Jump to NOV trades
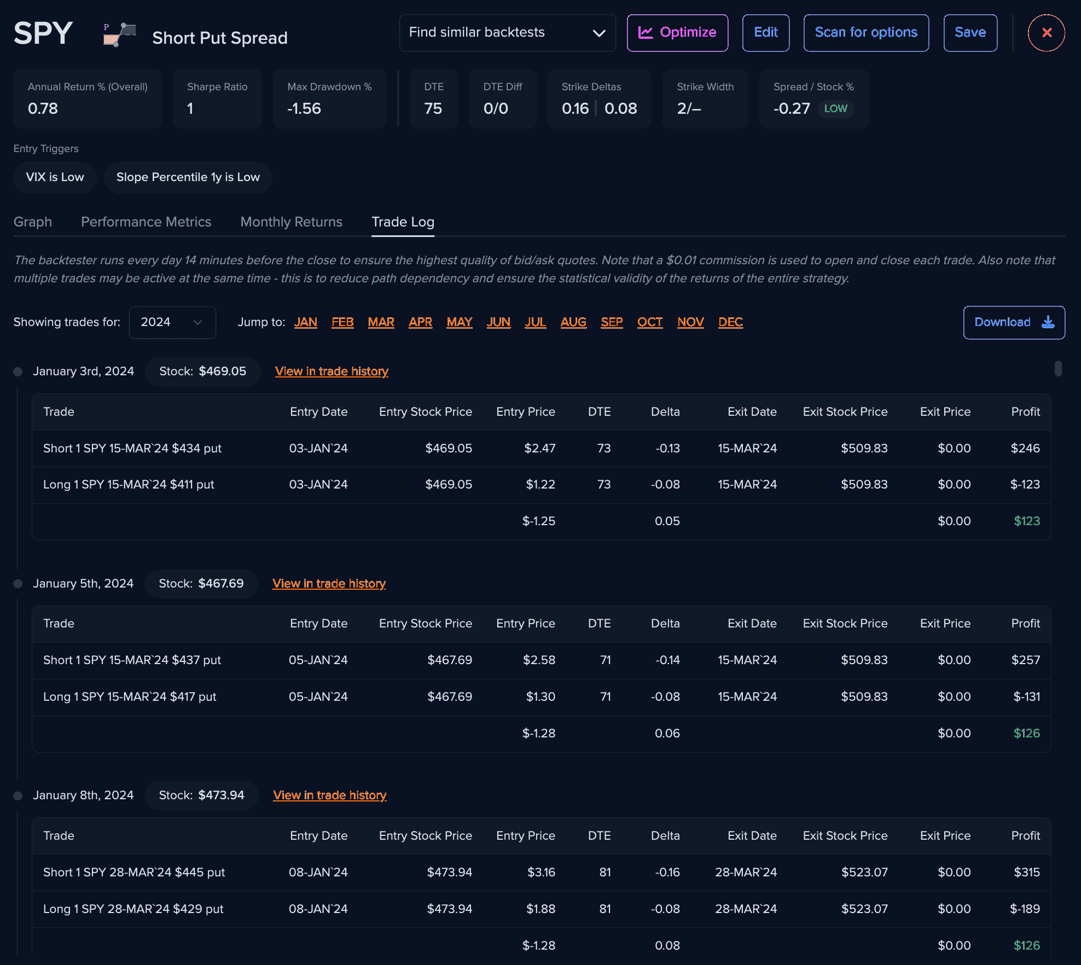This screenshot has width=1081, height=965. tap(690, 322)
